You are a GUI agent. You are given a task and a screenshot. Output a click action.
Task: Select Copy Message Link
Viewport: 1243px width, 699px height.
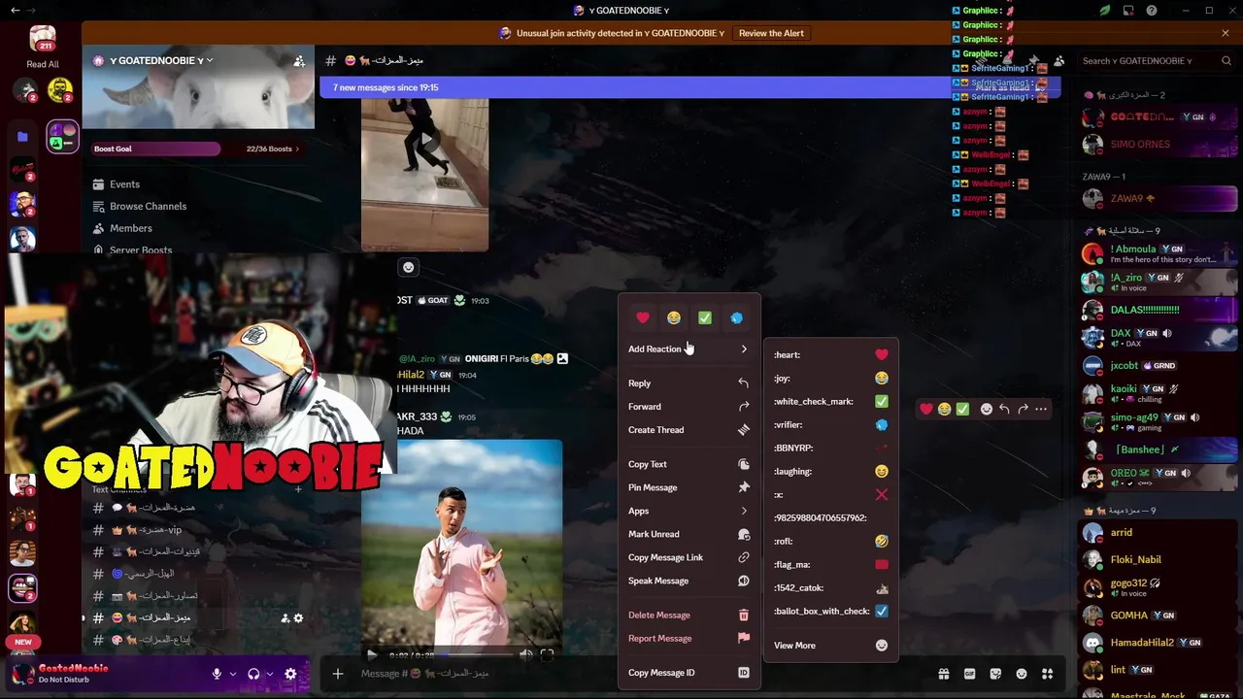689,557
